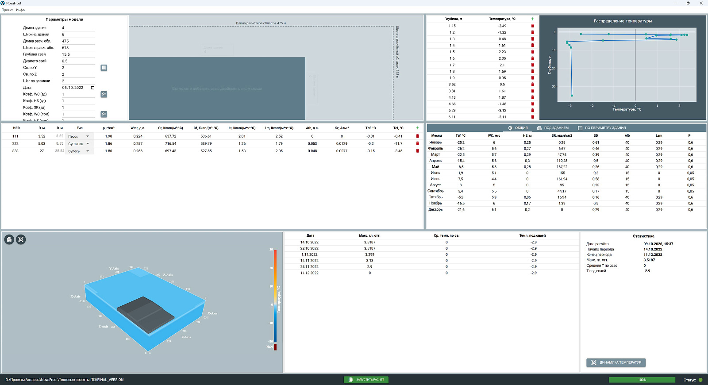Add new depth-temperature row with green plus

click(x=532, y=19)
